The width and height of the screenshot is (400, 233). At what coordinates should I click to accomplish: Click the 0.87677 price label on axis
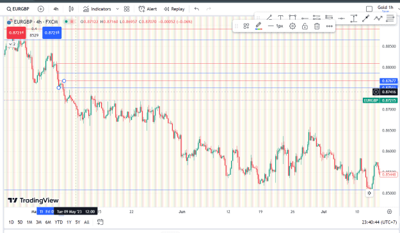[x=388, y=81]
